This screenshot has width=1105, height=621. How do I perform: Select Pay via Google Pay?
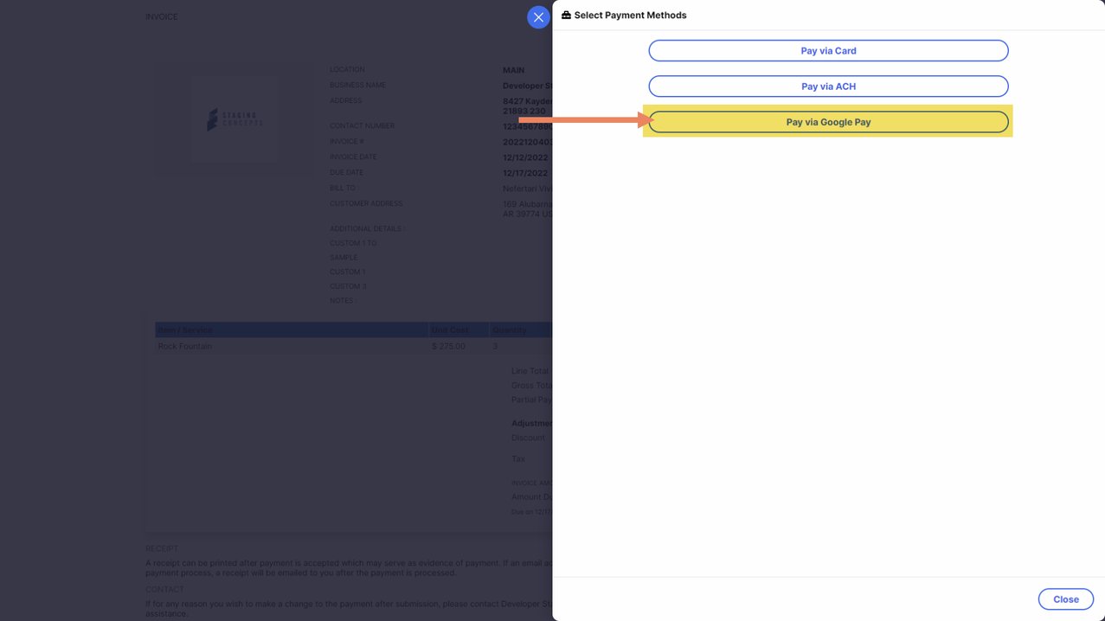[828, 122]
